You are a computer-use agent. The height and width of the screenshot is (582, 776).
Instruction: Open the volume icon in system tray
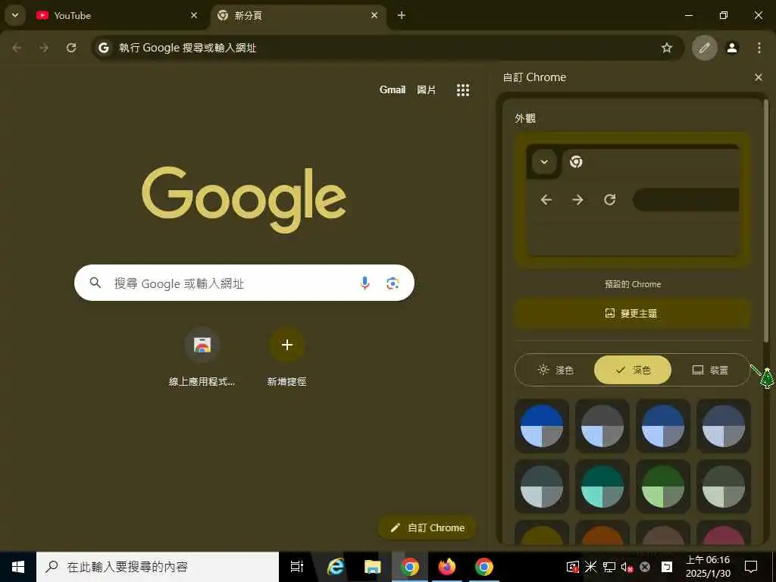point(627,567)
